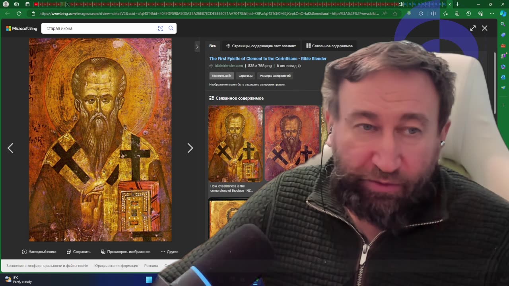Open 'The First Epistle of Clement' title link

(268, 58)
